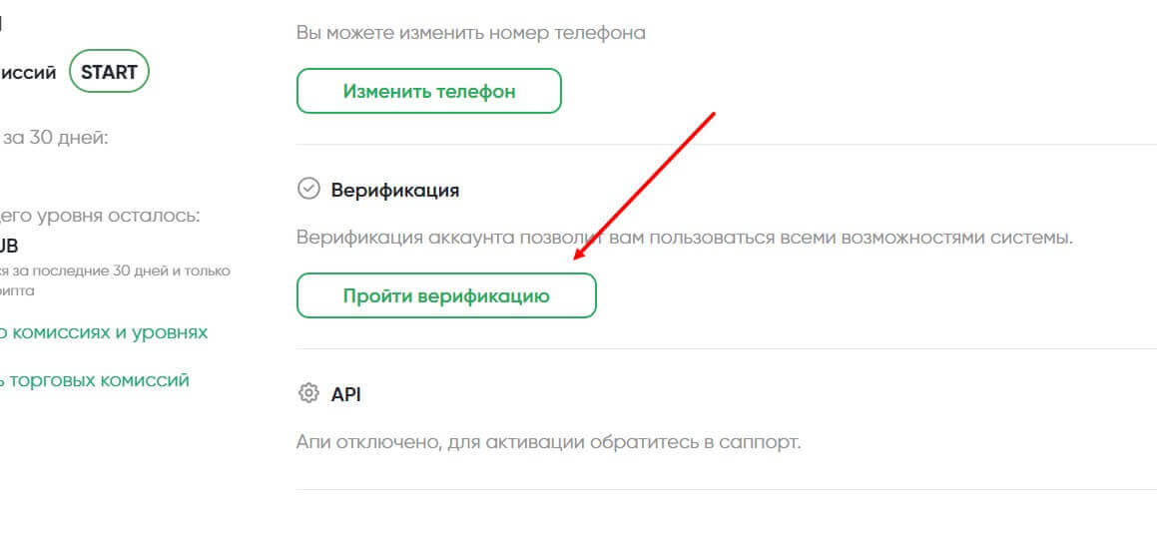Click the verification check-circle icon
Screen dimensions: 1157x539
pyautogui.click(x=308, y=189)
